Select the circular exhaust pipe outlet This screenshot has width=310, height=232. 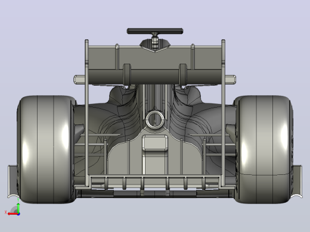tap(155, 120)
